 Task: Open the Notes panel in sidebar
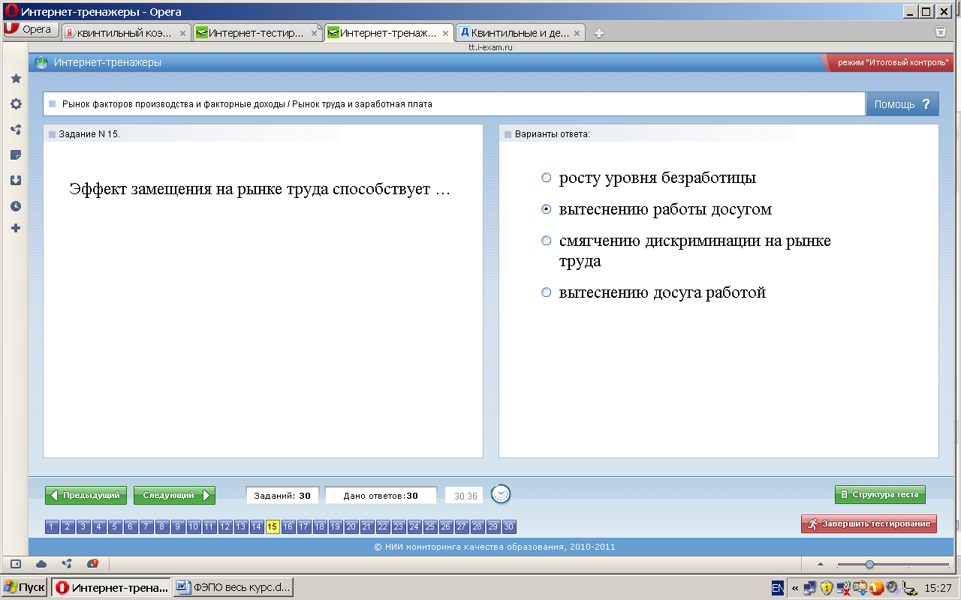[x=16, y=155]
